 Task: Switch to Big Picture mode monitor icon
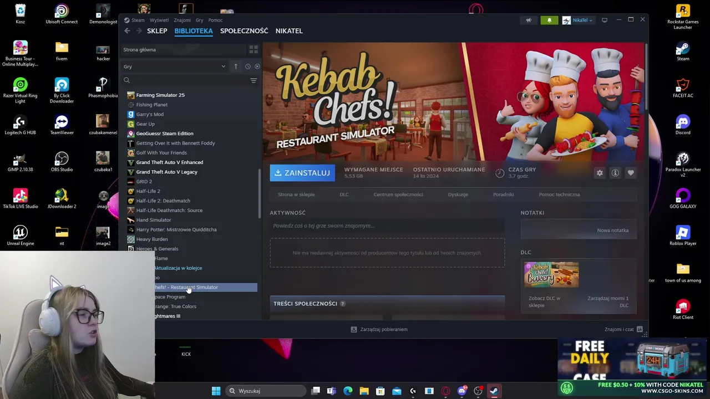click(605, 20)
